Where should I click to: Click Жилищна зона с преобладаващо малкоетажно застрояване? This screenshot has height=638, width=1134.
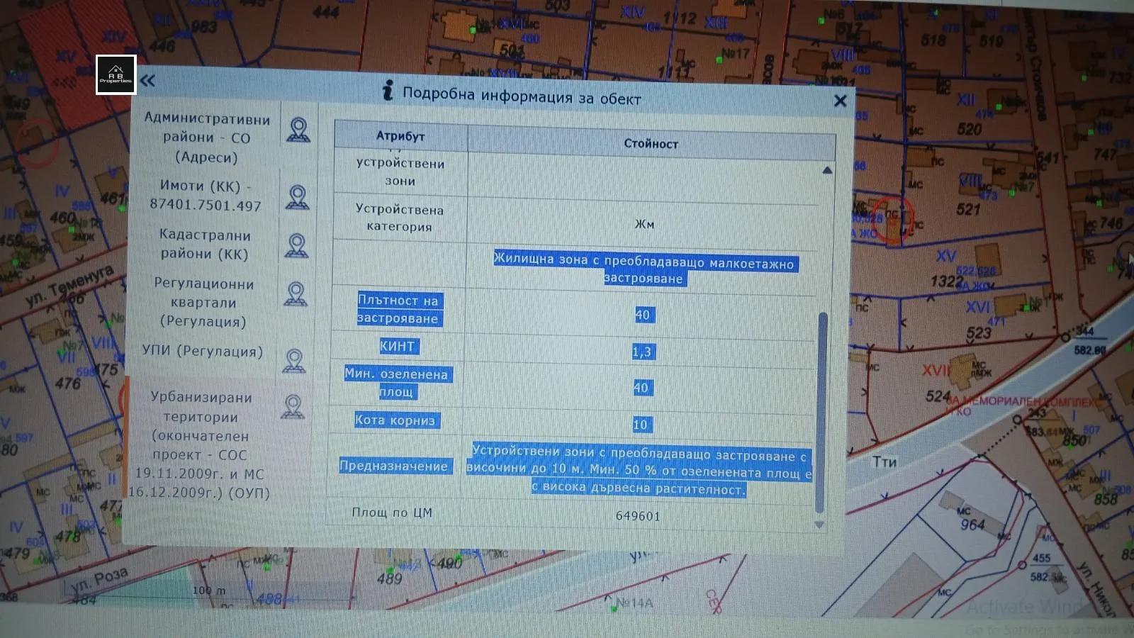pyautogui.click(x=644, y=269)
